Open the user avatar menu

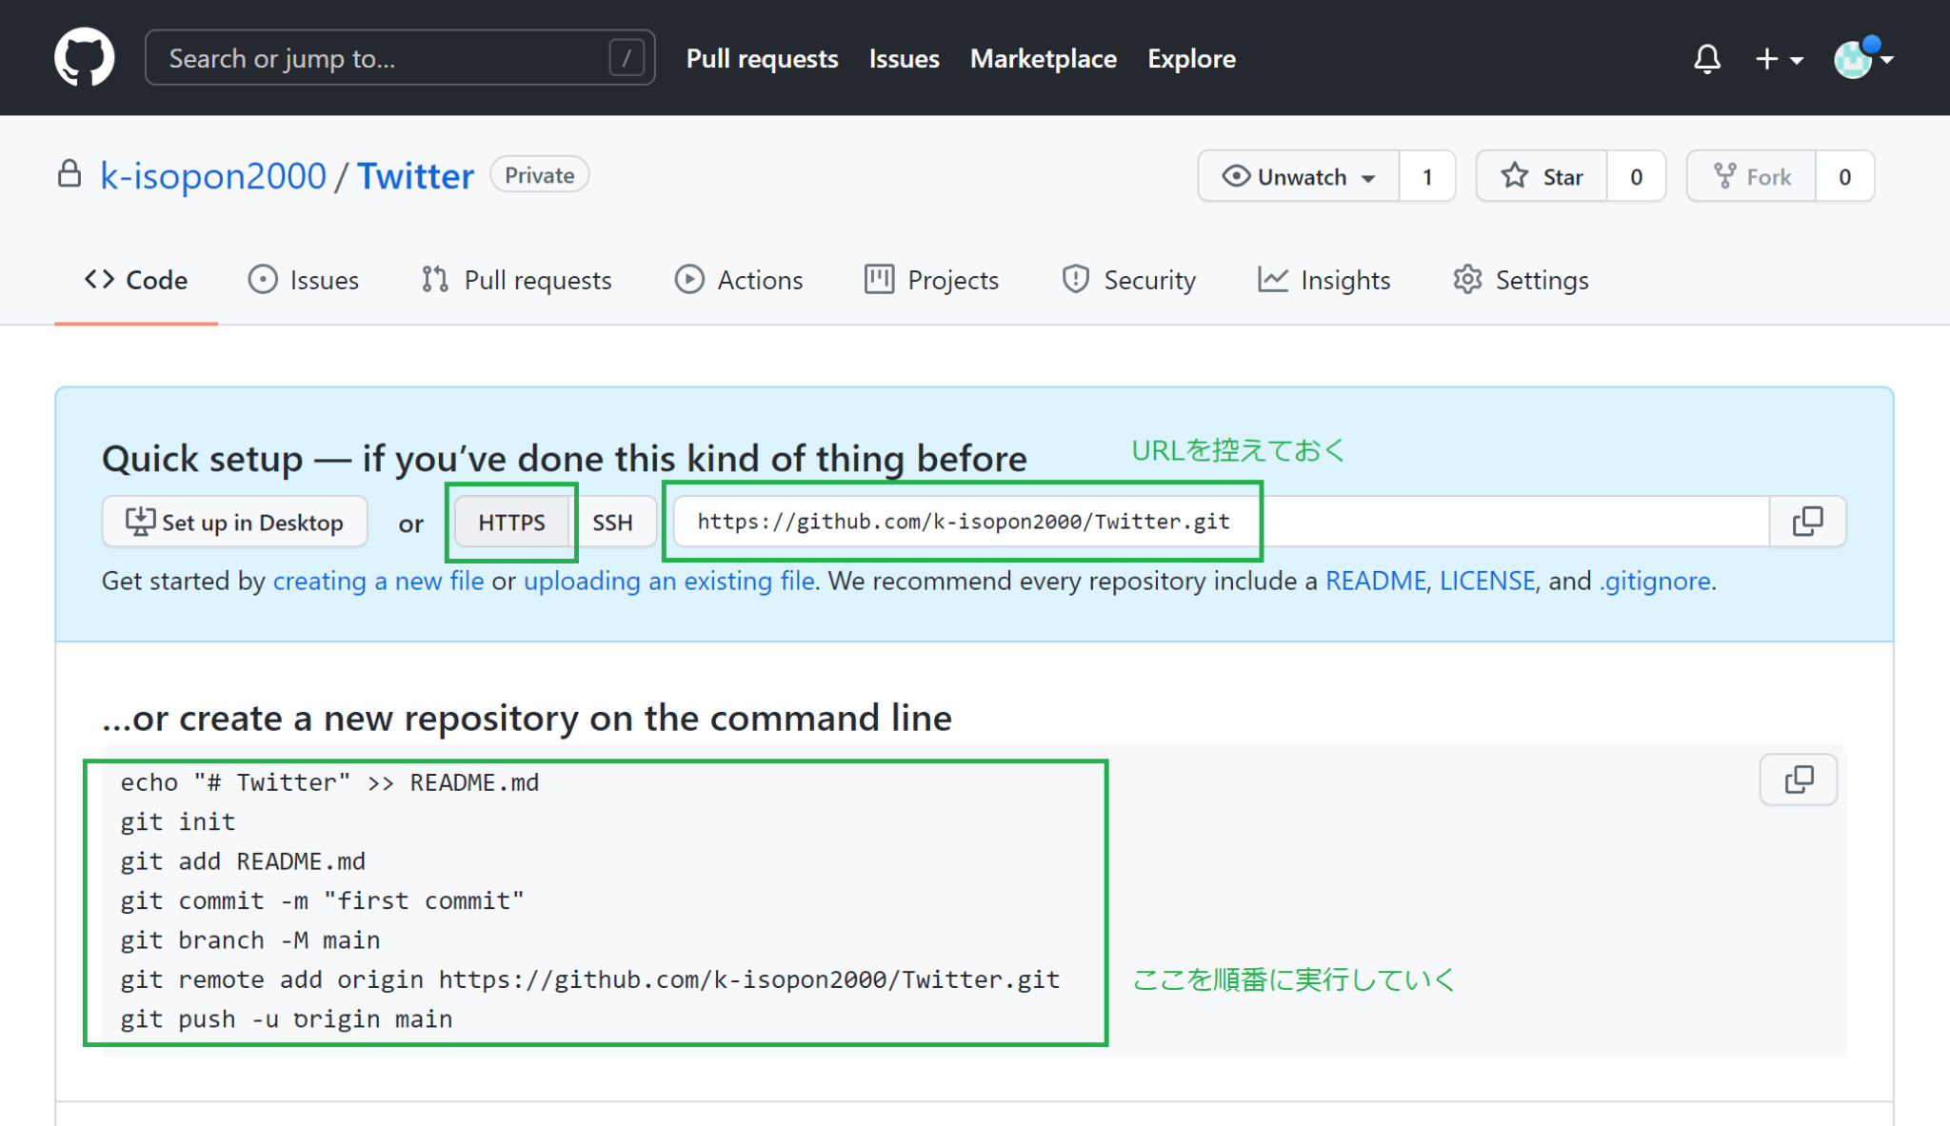pyautogui.click(x=1863, y=58)
